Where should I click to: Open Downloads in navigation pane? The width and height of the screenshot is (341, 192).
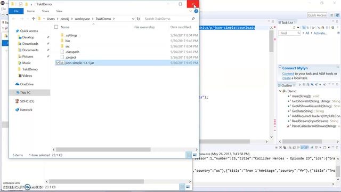point(30,44)
